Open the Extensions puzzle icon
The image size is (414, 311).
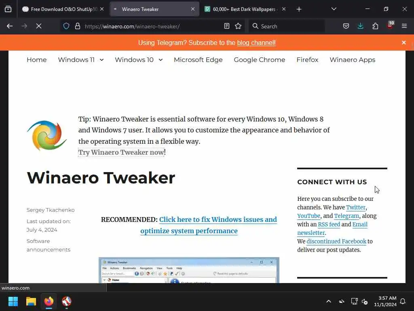tap(375, 26)
